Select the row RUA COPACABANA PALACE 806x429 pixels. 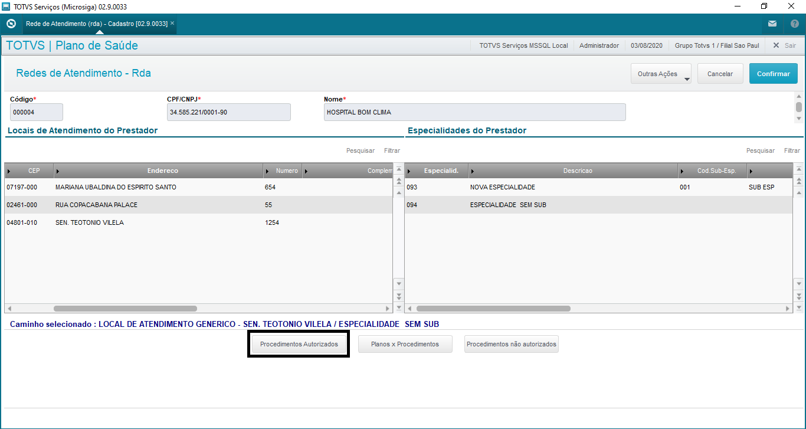(x=198, y=205)
